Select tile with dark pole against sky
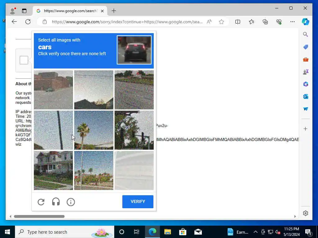This screenshot has height=238, width=318. pyautogui.click(x=53, y=130)
